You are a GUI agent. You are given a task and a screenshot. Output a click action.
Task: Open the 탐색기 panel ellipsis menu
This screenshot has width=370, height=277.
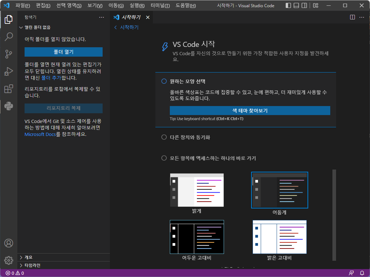point(102,17)
